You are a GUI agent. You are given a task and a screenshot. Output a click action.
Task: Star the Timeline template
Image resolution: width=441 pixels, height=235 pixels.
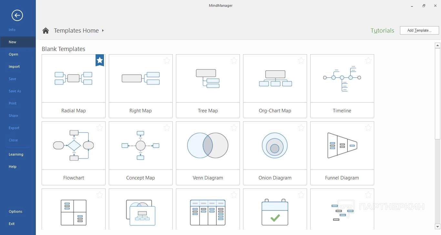pyautogui.click(x=368, y=60)
